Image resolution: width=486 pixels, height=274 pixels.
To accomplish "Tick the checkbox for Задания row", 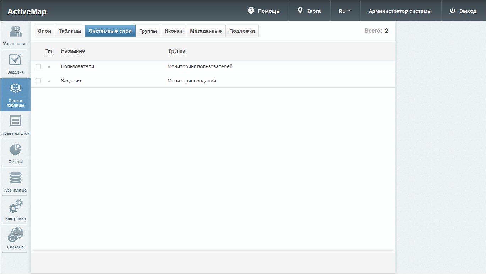I will pyautogui.click(x=38, y=81).
